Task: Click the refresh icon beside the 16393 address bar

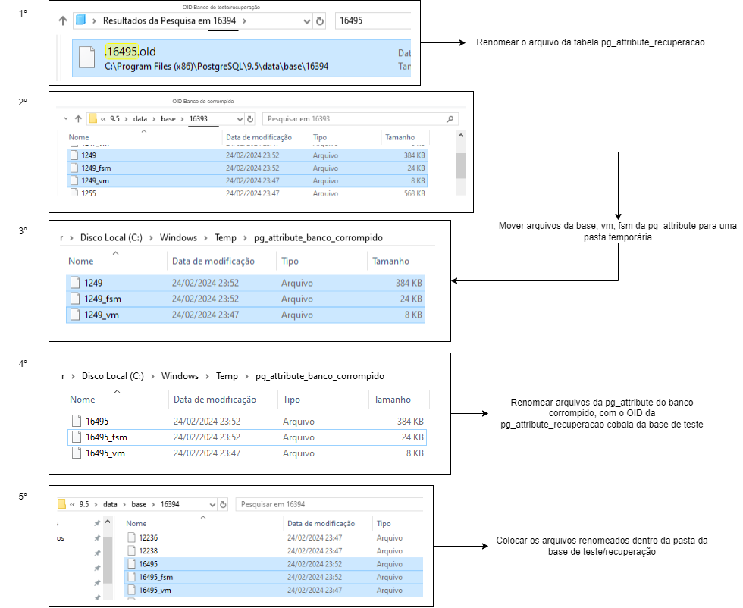Action: click(x=249, y=118)
